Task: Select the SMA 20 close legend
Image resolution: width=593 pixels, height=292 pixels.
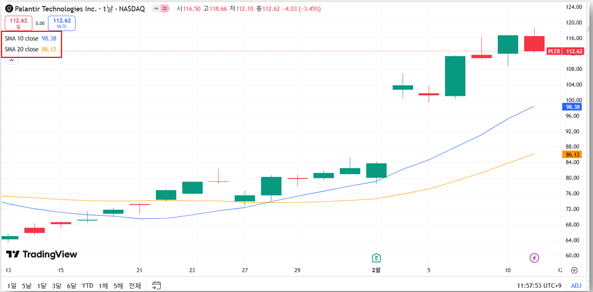Action: 31,49
